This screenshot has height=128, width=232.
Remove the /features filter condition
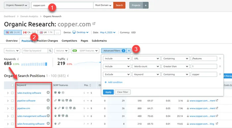(220, 58)
